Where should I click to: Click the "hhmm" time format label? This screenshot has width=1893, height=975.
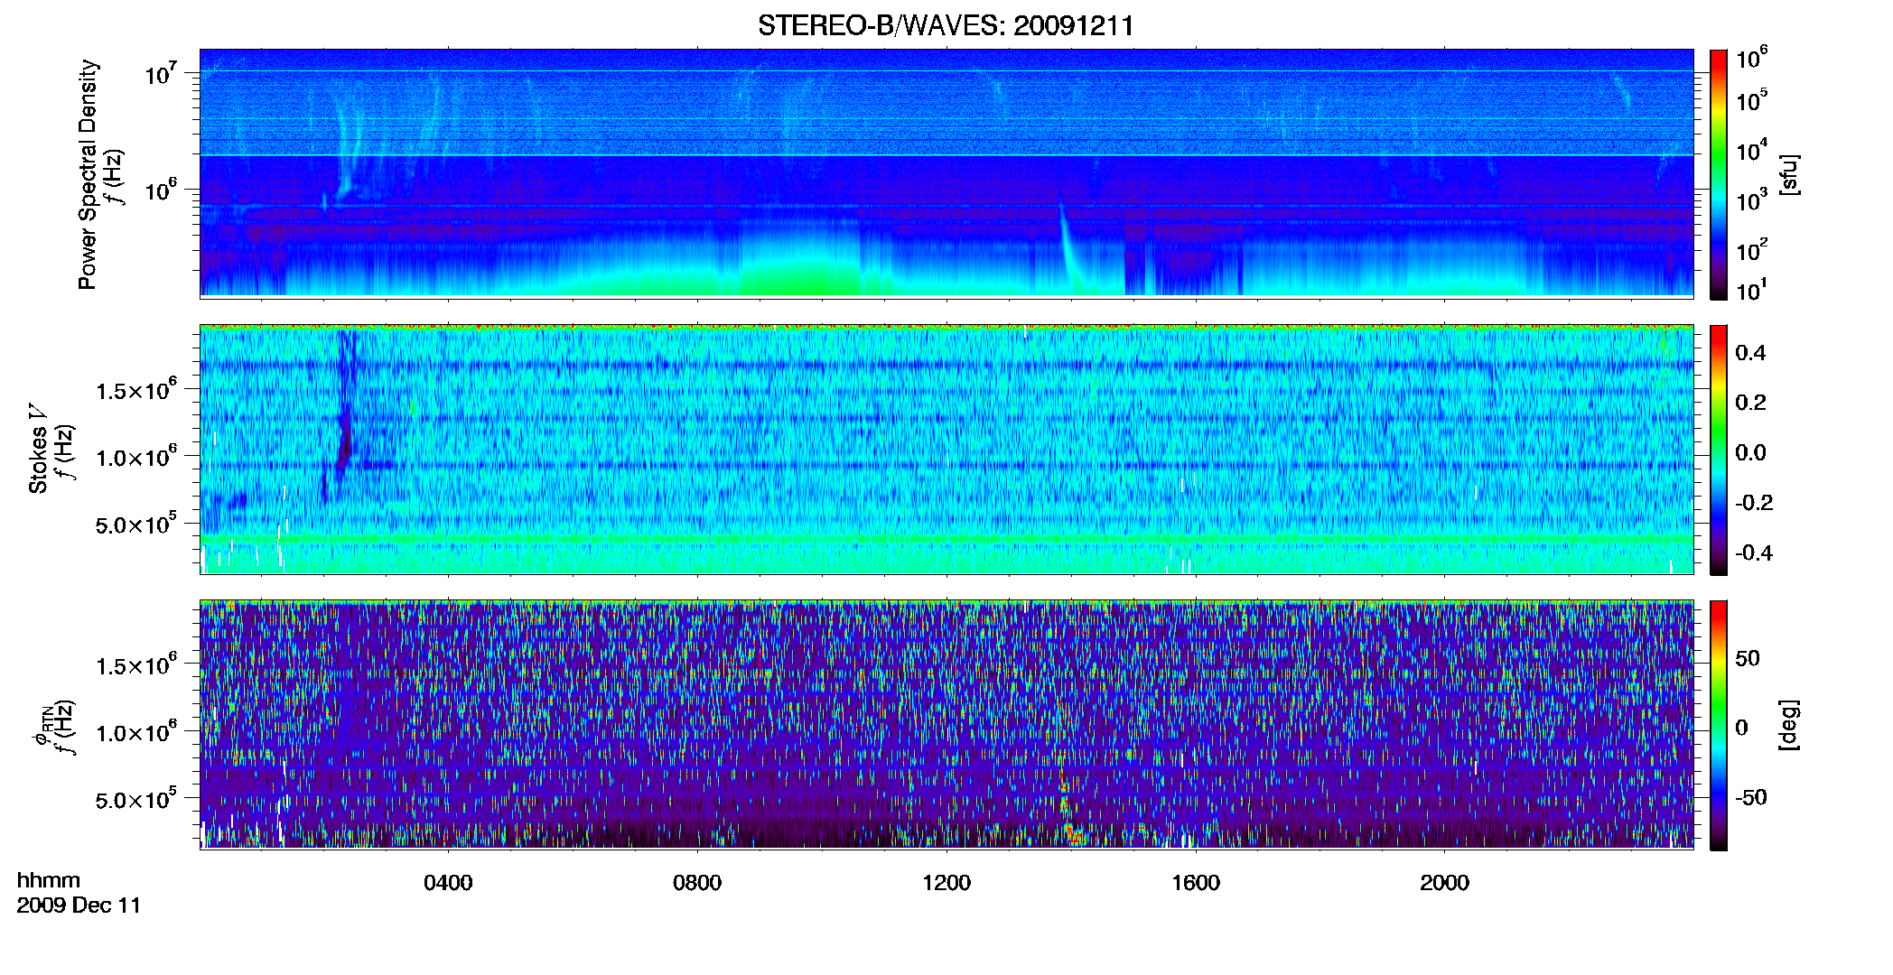pos(49,880)
